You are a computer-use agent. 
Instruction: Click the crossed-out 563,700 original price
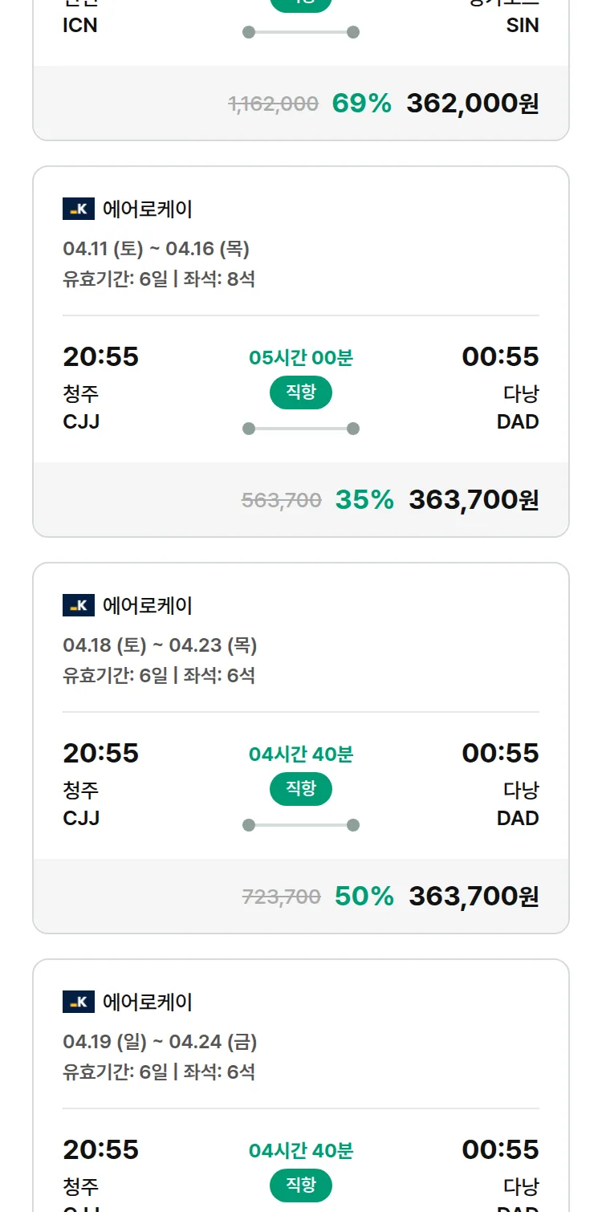click(281, 500)
